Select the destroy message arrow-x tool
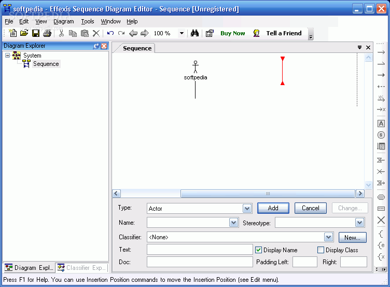The image size is (390, 287). click(x=381, y=110)
